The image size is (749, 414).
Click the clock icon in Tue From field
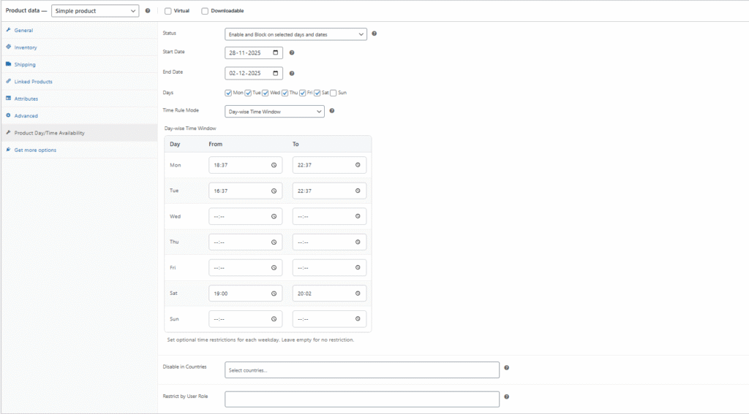tap(274, 191)
